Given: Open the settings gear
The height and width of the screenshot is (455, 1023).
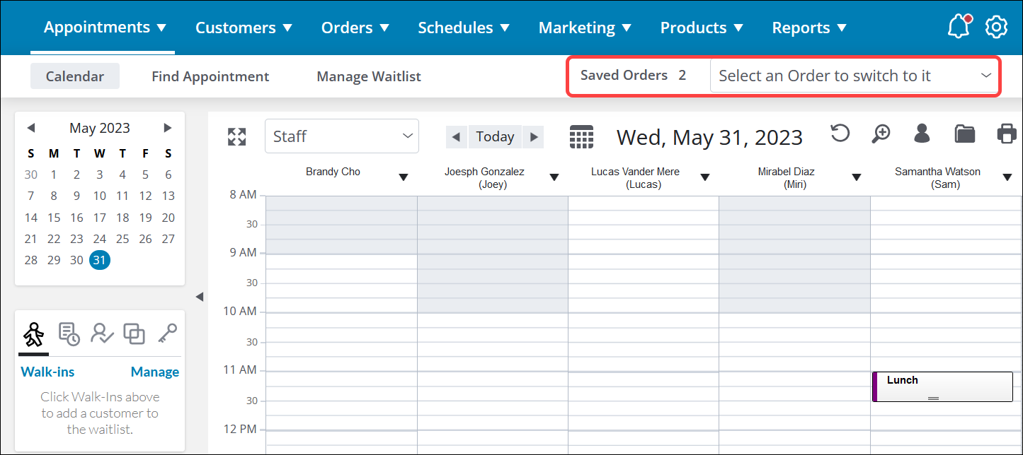Looking at the screenshot, I should pyautogui.click(x=996, y=26).
